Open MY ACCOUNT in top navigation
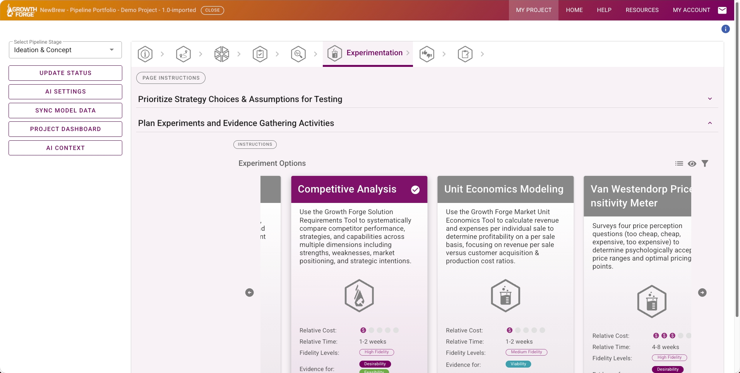 click(x=692, y=10)
